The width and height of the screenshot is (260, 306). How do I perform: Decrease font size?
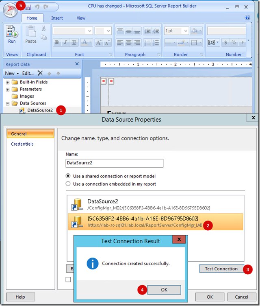click(107, 42)
